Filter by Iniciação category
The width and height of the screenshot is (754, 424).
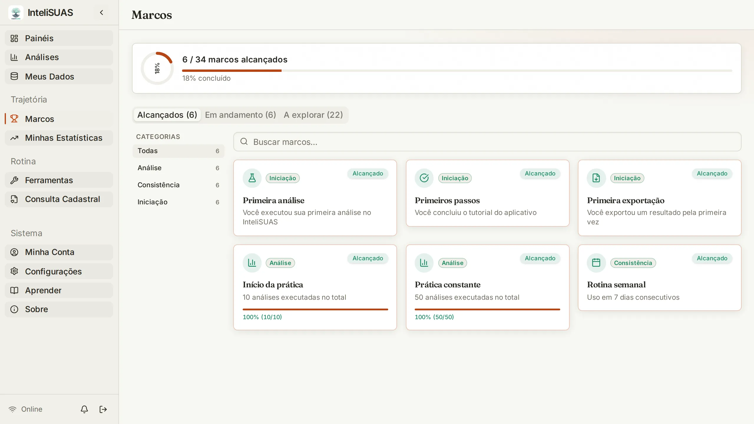[x=178, y=202]
